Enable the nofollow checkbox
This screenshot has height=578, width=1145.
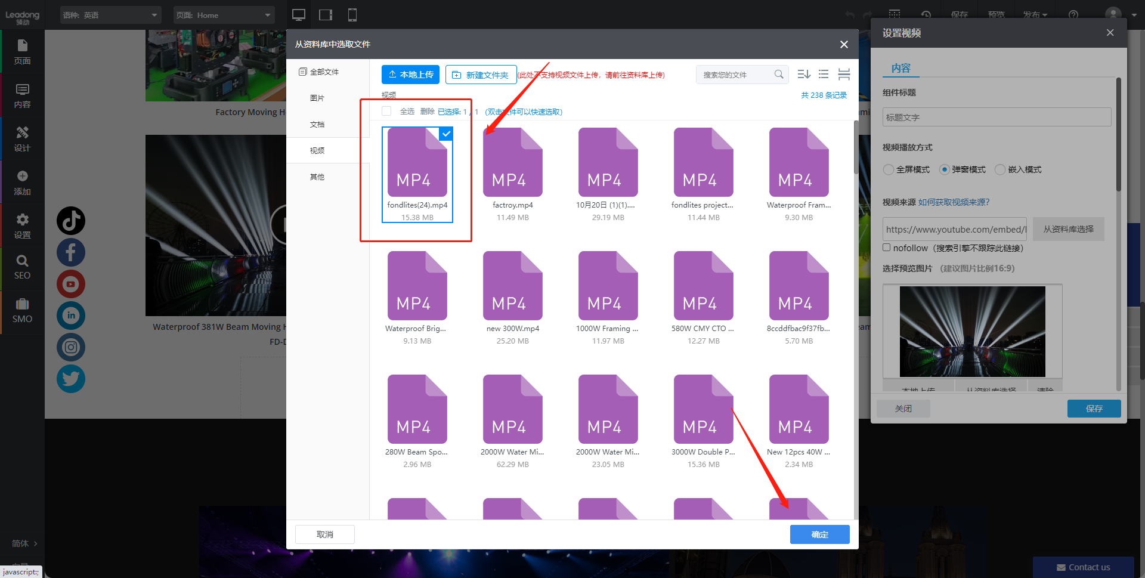[x=887, y=248]
